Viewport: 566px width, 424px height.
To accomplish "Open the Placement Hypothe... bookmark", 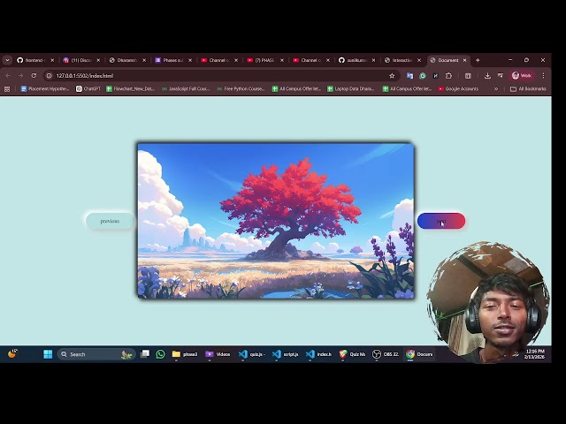I will pyautogui.click(x=45, y=88).
